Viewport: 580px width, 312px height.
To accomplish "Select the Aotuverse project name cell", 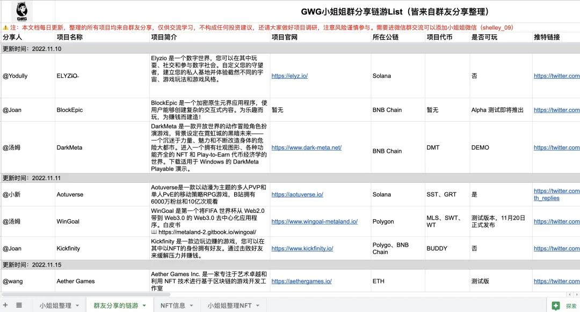I will pyautogui.click(x=102, y=194).
